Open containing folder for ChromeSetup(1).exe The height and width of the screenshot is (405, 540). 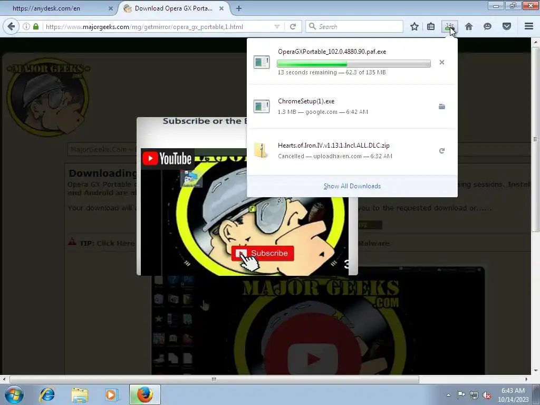click(442, 107)
